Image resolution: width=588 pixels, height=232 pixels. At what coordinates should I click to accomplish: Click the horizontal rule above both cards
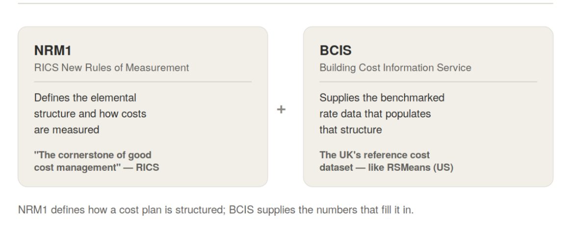[x=285, y=4]
